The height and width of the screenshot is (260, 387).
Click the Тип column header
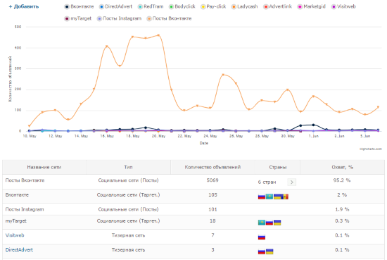(128, 167)
